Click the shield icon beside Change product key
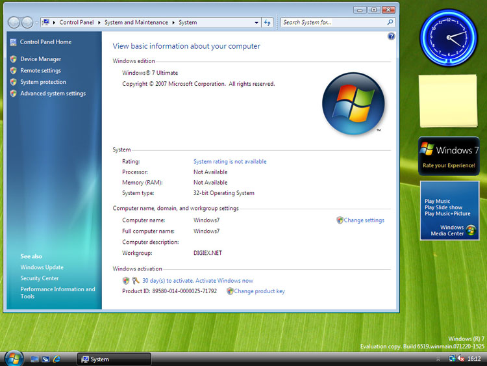The width and height of the screenshot is (487, 366). [230, 291]
